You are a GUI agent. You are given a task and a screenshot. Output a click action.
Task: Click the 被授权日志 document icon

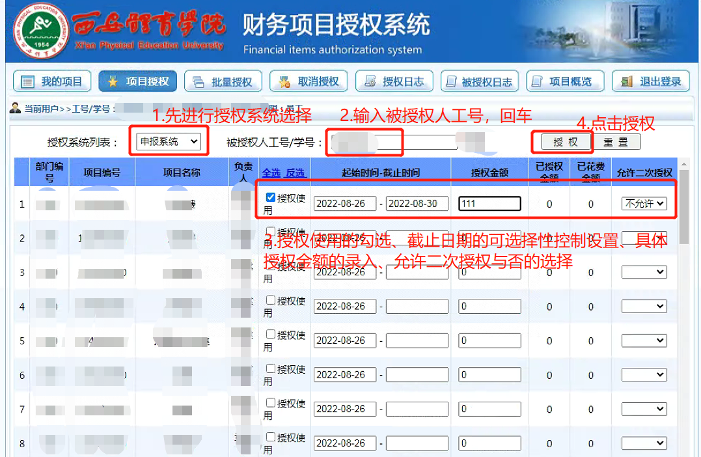[450, 82]
